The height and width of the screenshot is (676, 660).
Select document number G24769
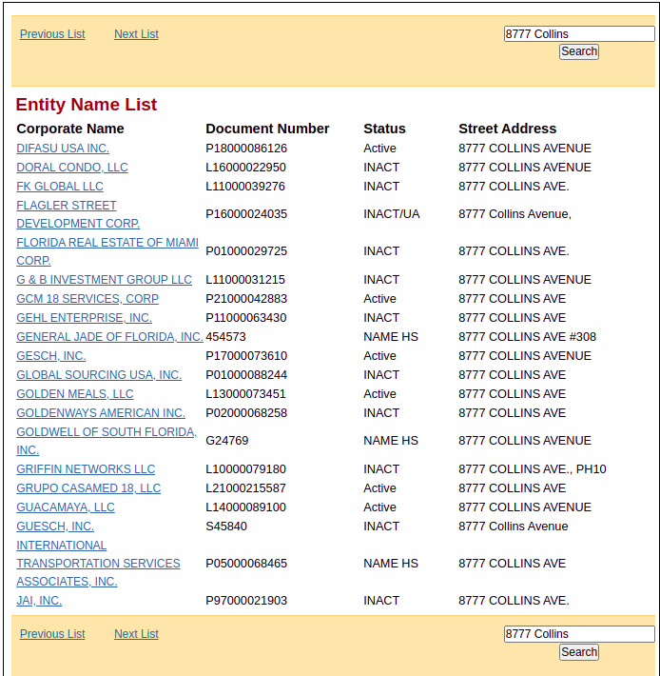point(227,441)
